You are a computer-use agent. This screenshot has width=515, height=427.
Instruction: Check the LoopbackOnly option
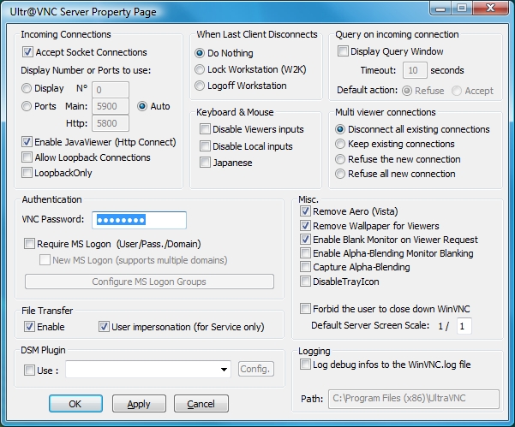tap(27, 173)
